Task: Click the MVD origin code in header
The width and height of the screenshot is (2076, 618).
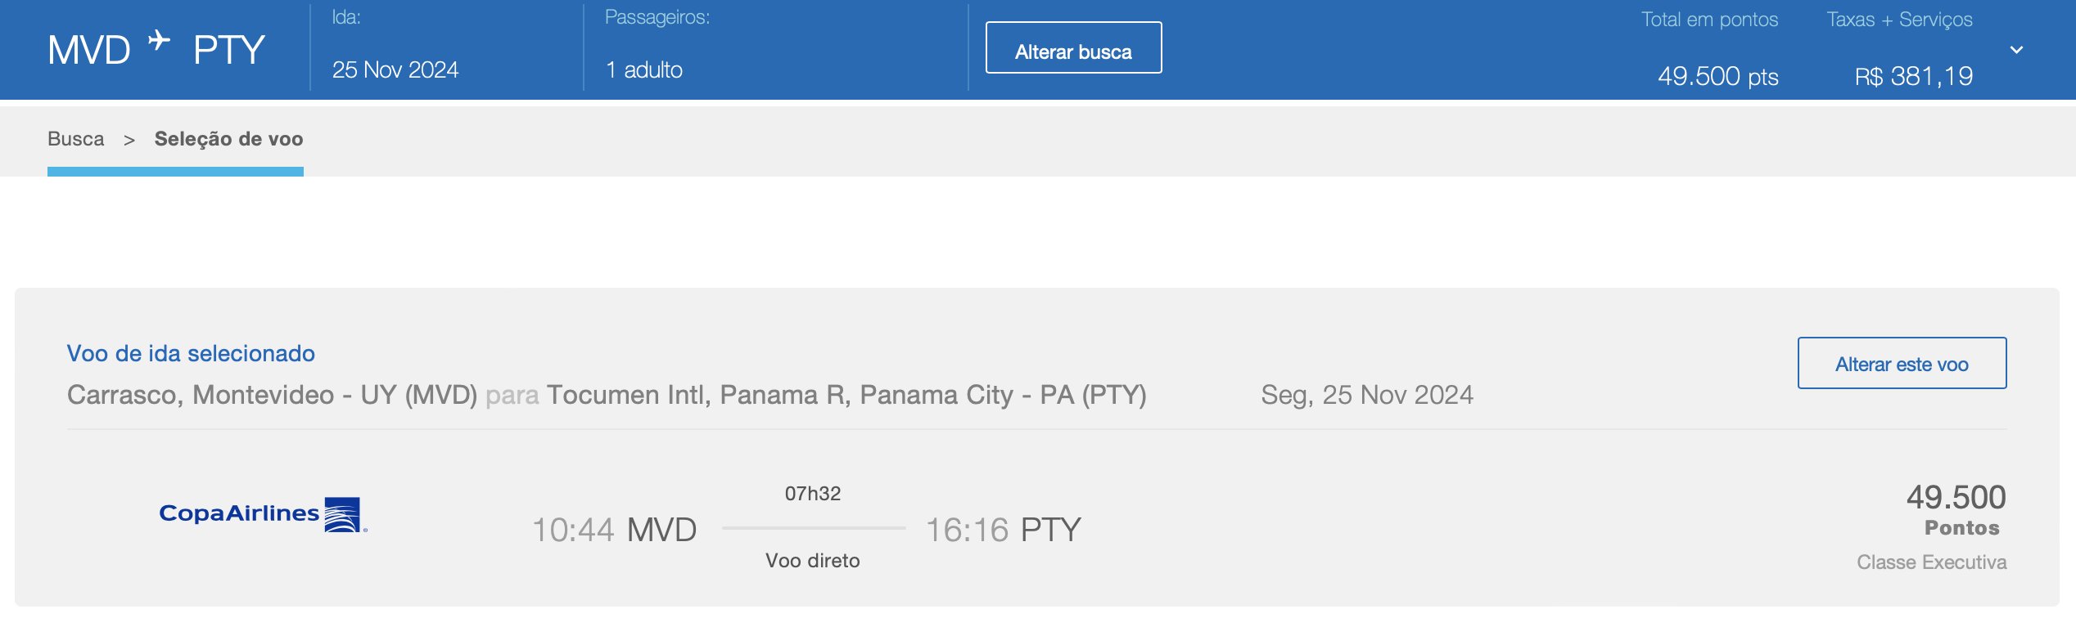Action: click(88, 51)
